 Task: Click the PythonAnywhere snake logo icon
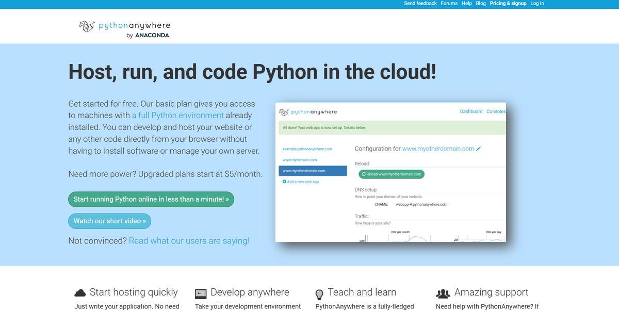(87, 26)
